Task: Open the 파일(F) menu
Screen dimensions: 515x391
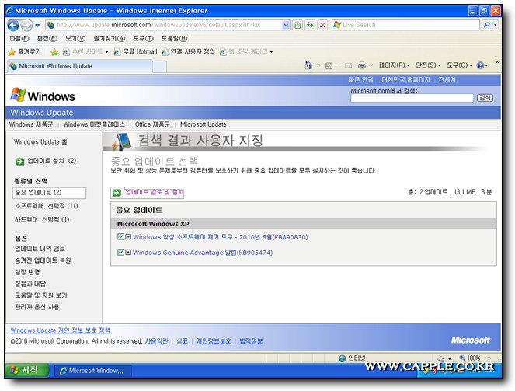Action: click(x=19, y=38)
